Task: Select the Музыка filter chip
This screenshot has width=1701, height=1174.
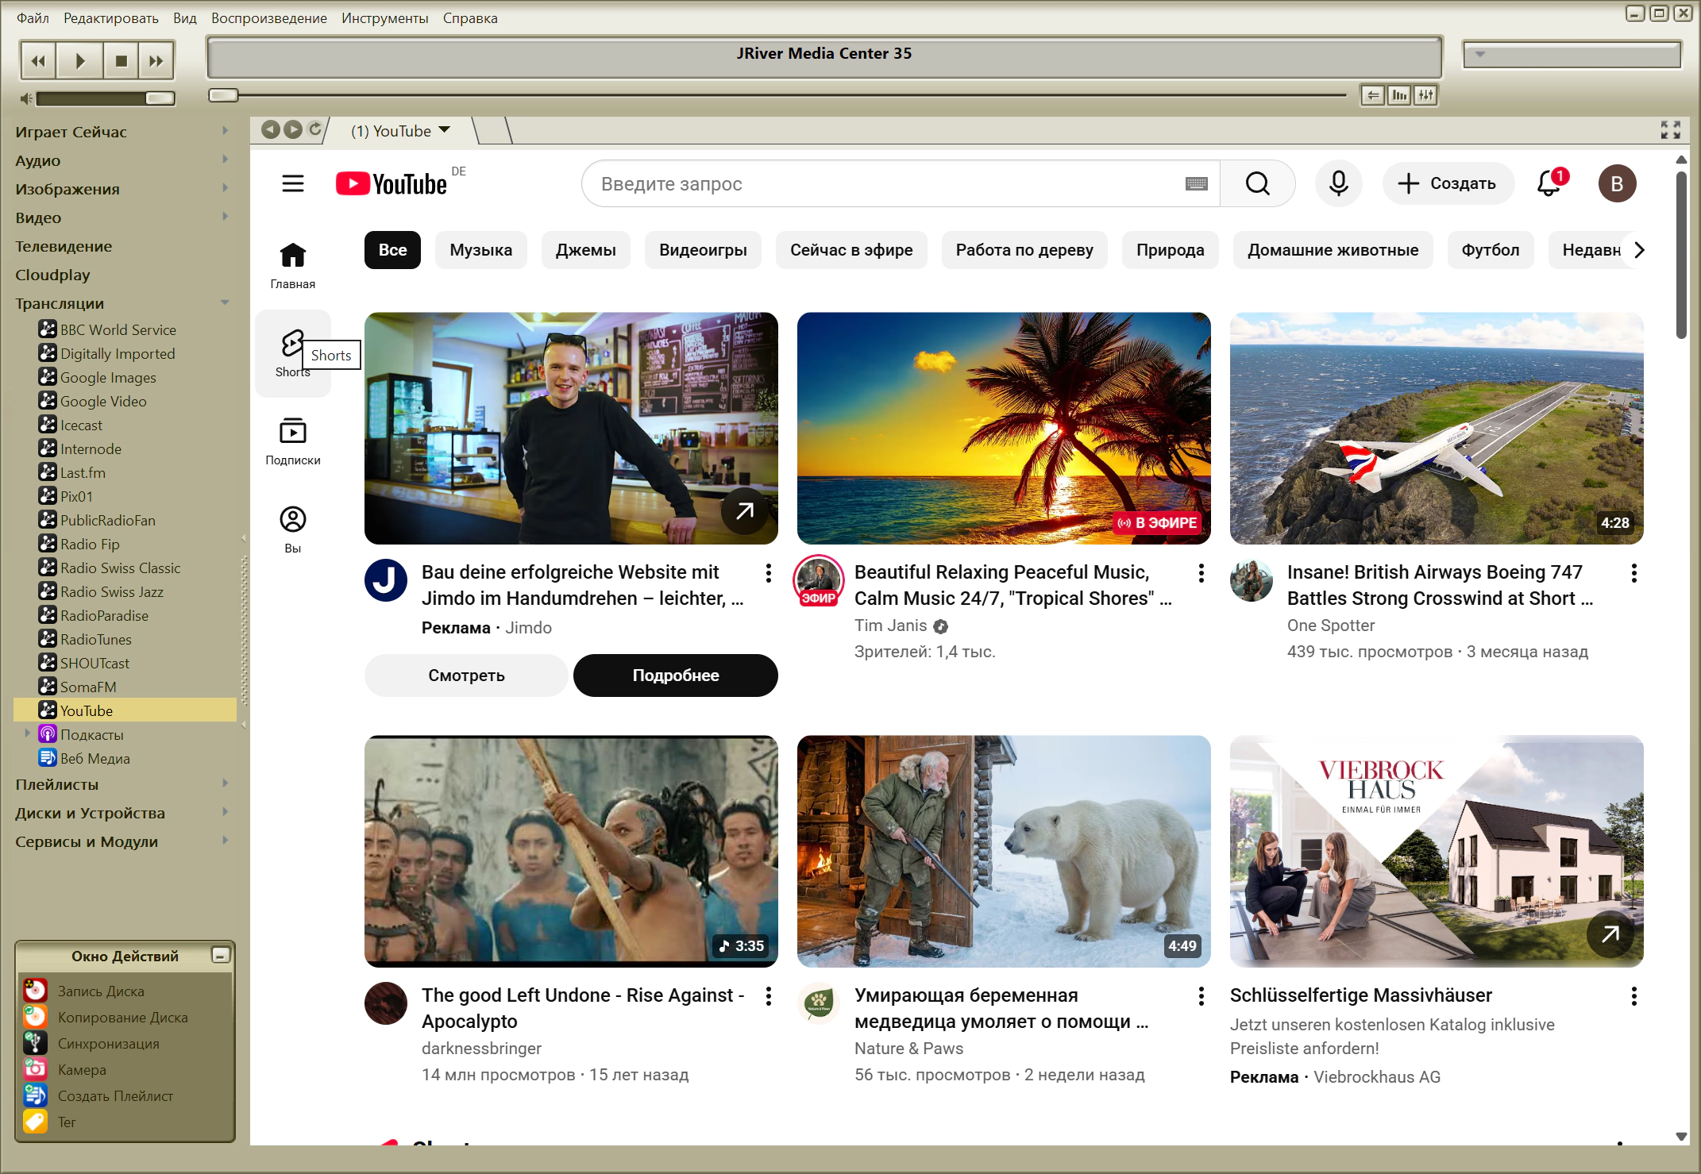Action: [480, 250]
